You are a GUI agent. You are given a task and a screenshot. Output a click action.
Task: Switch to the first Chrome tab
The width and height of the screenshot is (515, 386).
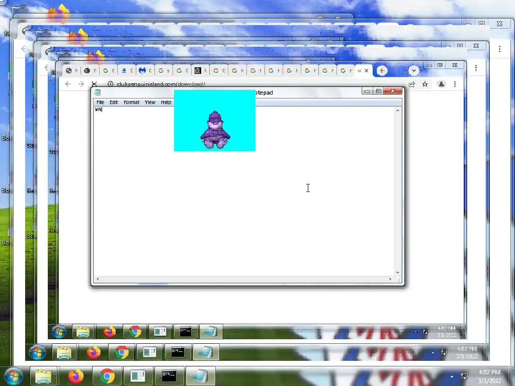[x=71, y=70]
